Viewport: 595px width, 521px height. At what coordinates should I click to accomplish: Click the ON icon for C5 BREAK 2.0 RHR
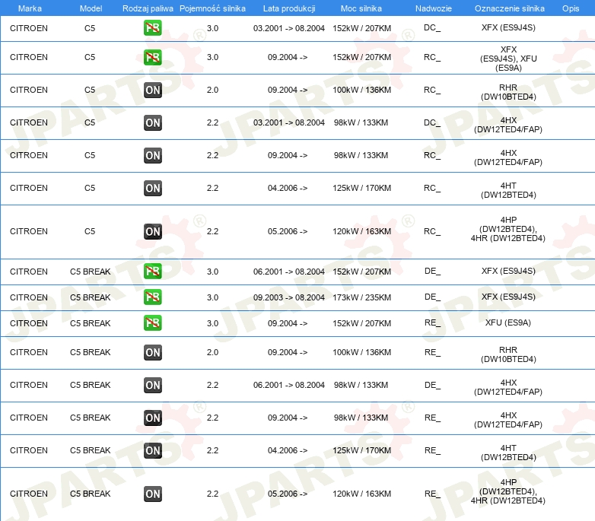pos(152,352)
